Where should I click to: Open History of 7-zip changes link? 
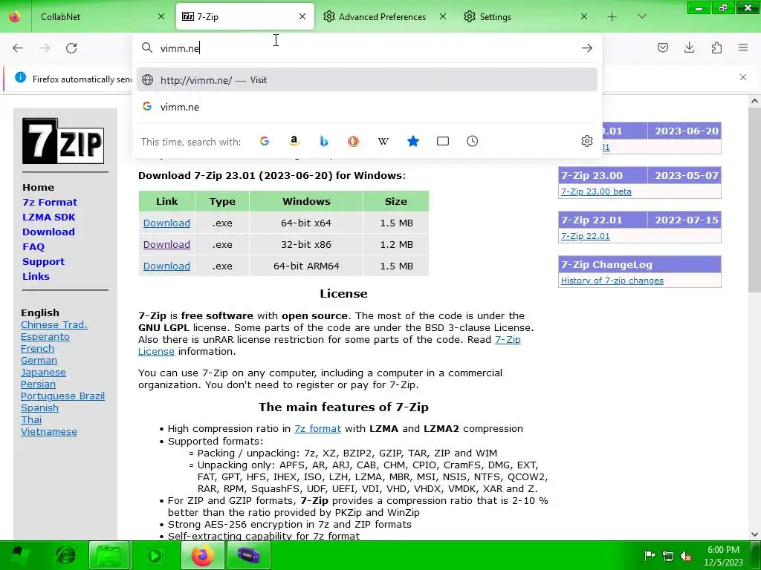[612, 281]
